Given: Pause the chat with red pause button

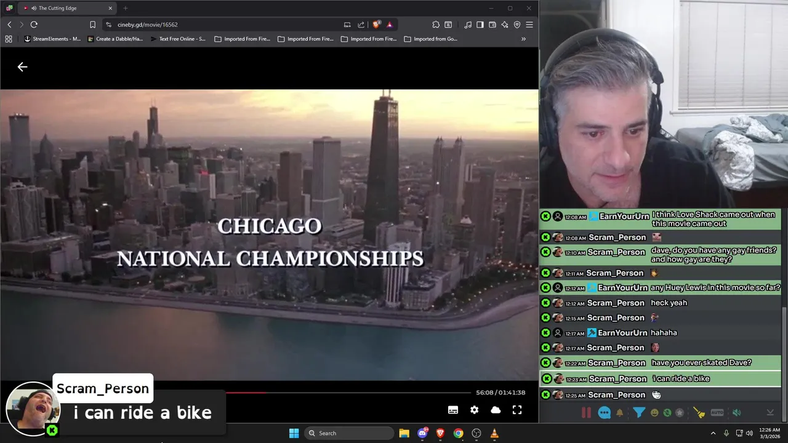Looking at the screenshot, I should (x=586, y=413).
